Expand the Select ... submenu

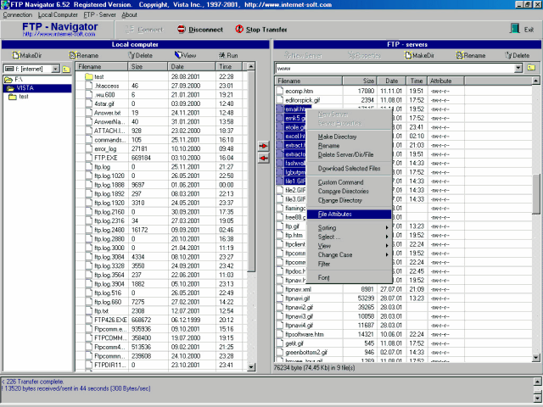[x=350, y=237]
